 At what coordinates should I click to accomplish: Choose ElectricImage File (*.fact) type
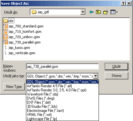click(62, 111)
